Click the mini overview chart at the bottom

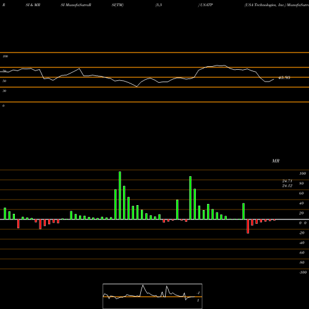pos(153,296)
